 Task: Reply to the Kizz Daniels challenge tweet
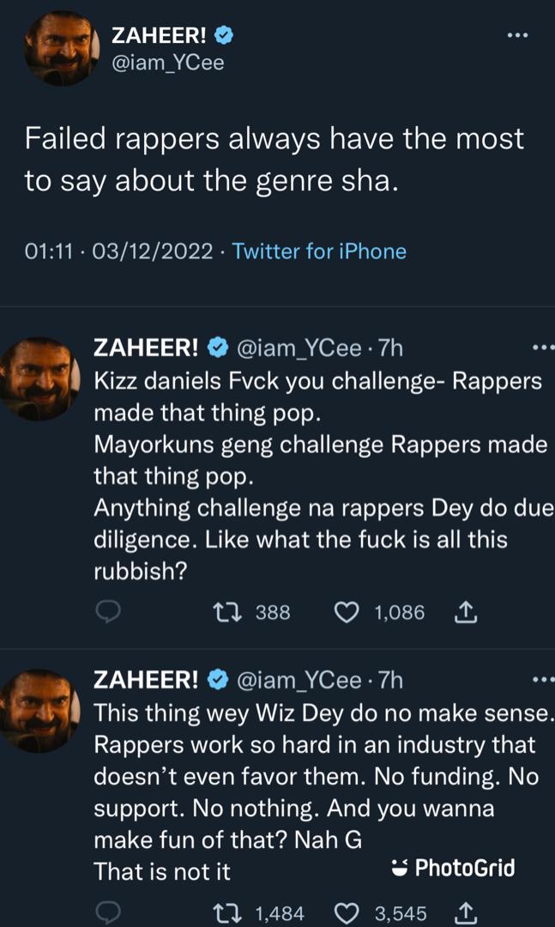point(108,612)
